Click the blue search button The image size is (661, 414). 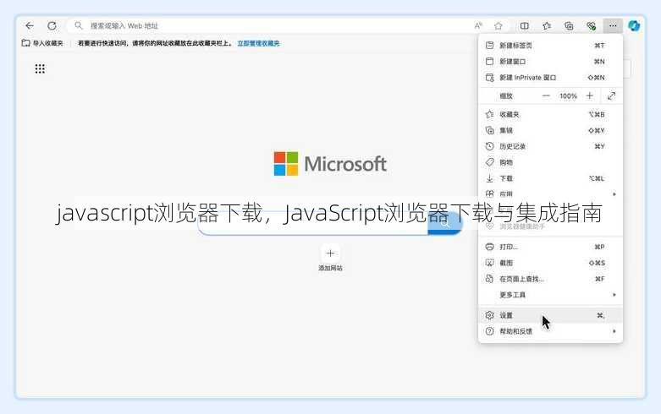click(x=445, y=223)
